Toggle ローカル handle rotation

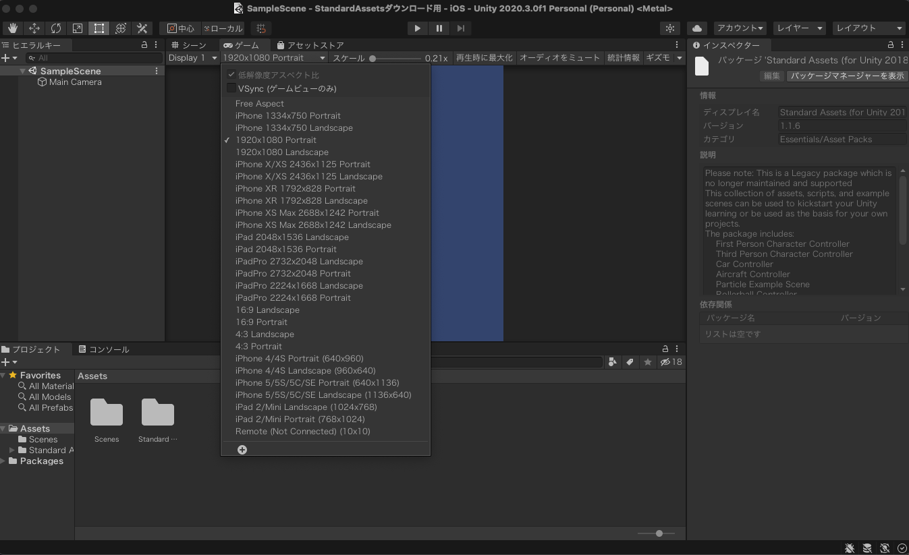tap(223, 28)
